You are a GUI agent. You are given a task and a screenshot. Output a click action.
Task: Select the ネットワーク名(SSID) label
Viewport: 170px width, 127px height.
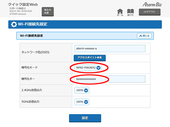[35, 52]
